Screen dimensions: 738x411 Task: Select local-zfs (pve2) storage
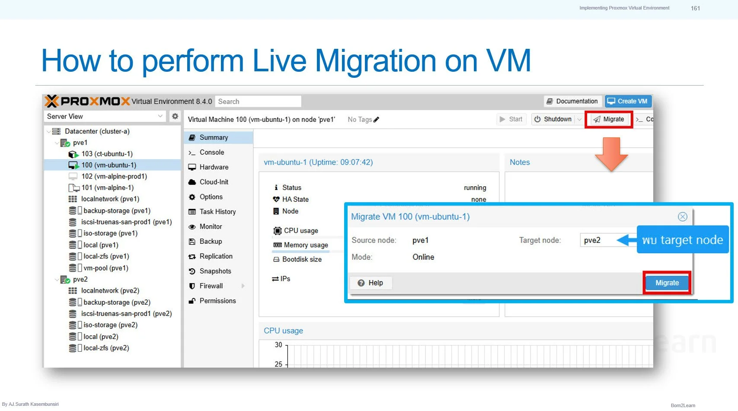pyautogui.click(x=106, y=347)
